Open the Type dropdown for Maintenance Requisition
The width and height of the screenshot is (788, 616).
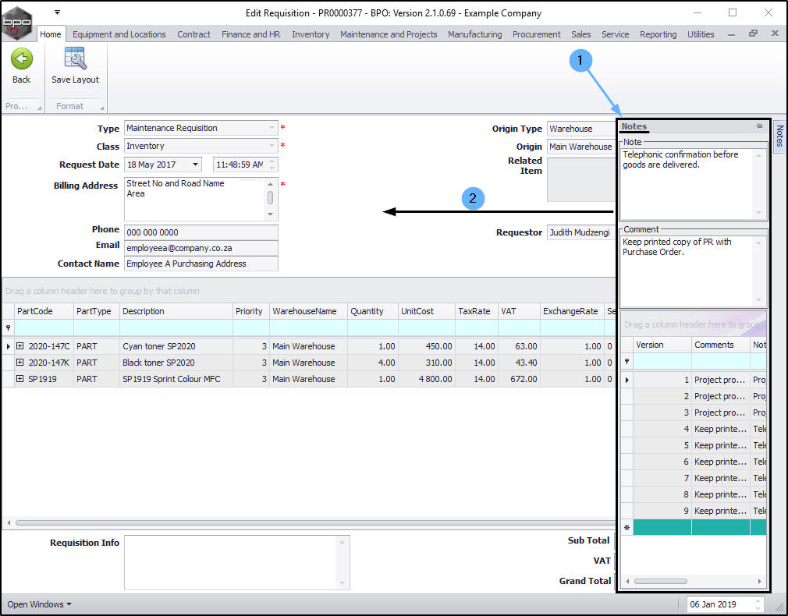coord(272,128)
